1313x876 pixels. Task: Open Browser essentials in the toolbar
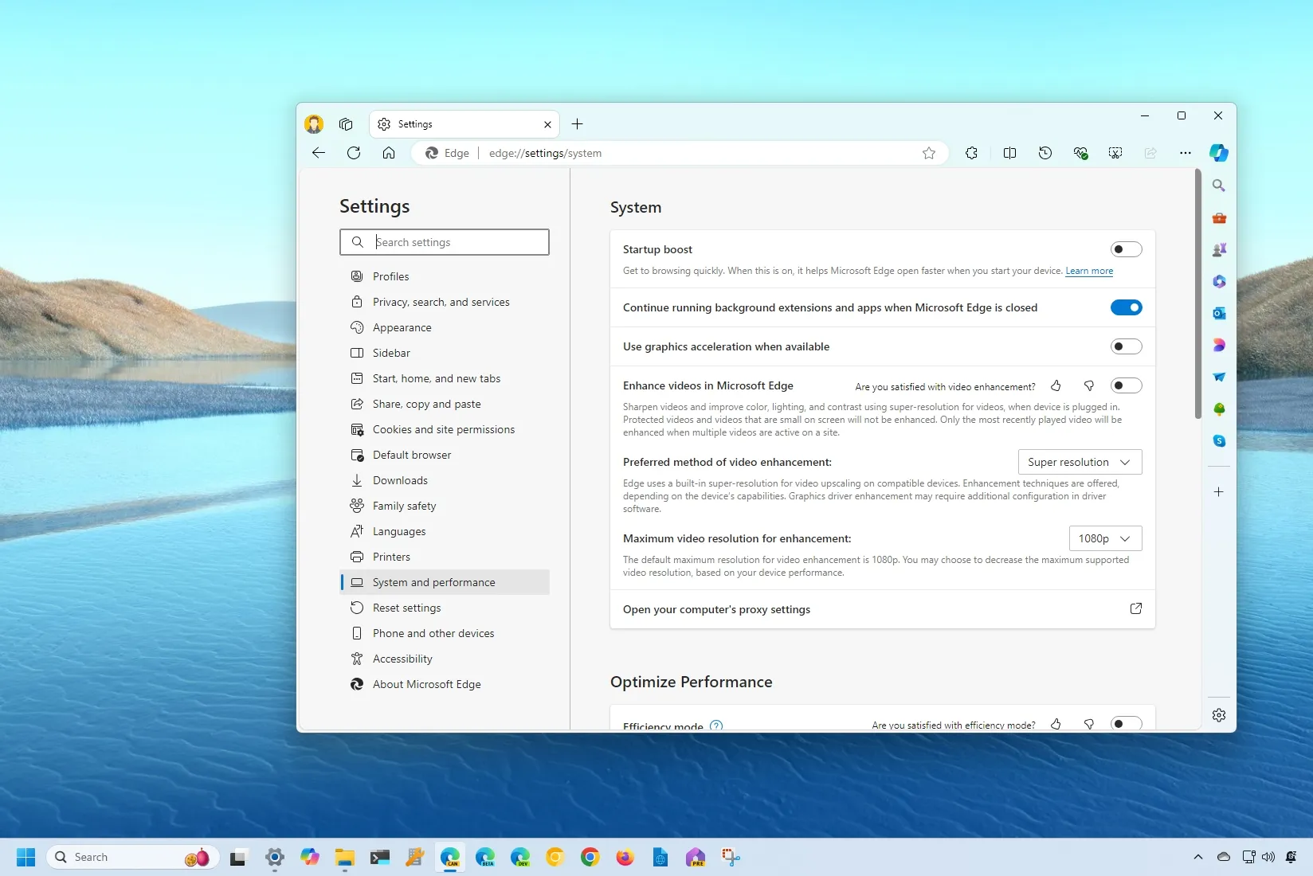(x=1080, y=153)
